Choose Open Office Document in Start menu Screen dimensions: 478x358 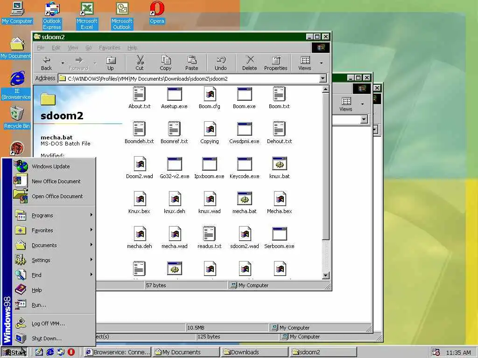click(x=54, y=196)
